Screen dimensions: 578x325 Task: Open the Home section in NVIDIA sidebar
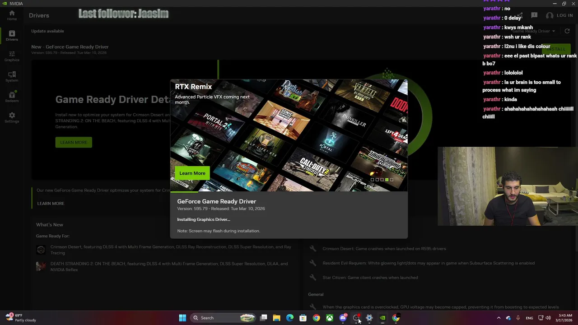[x=12, y=15]
